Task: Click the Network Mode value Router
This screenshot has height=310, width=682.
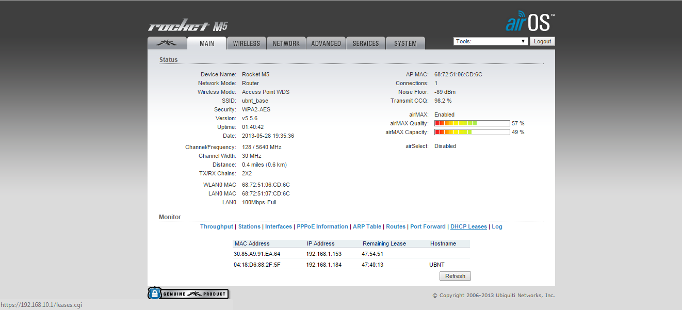Action: click(x=250, y=83)
